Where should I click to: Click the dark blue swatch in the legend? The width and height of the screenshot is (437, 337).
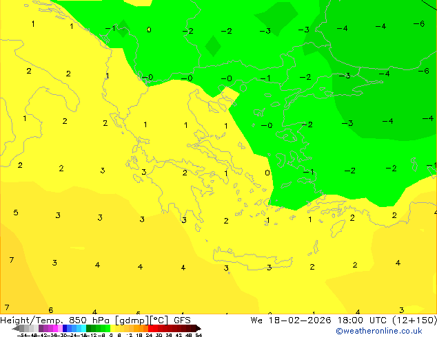click(x=65, y=328)
